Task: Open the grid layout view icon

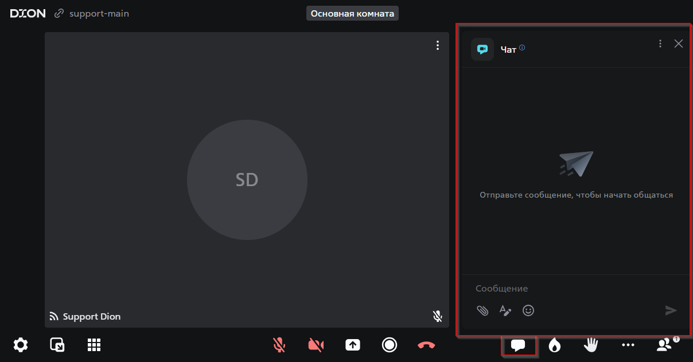Action: coord(94,345)
